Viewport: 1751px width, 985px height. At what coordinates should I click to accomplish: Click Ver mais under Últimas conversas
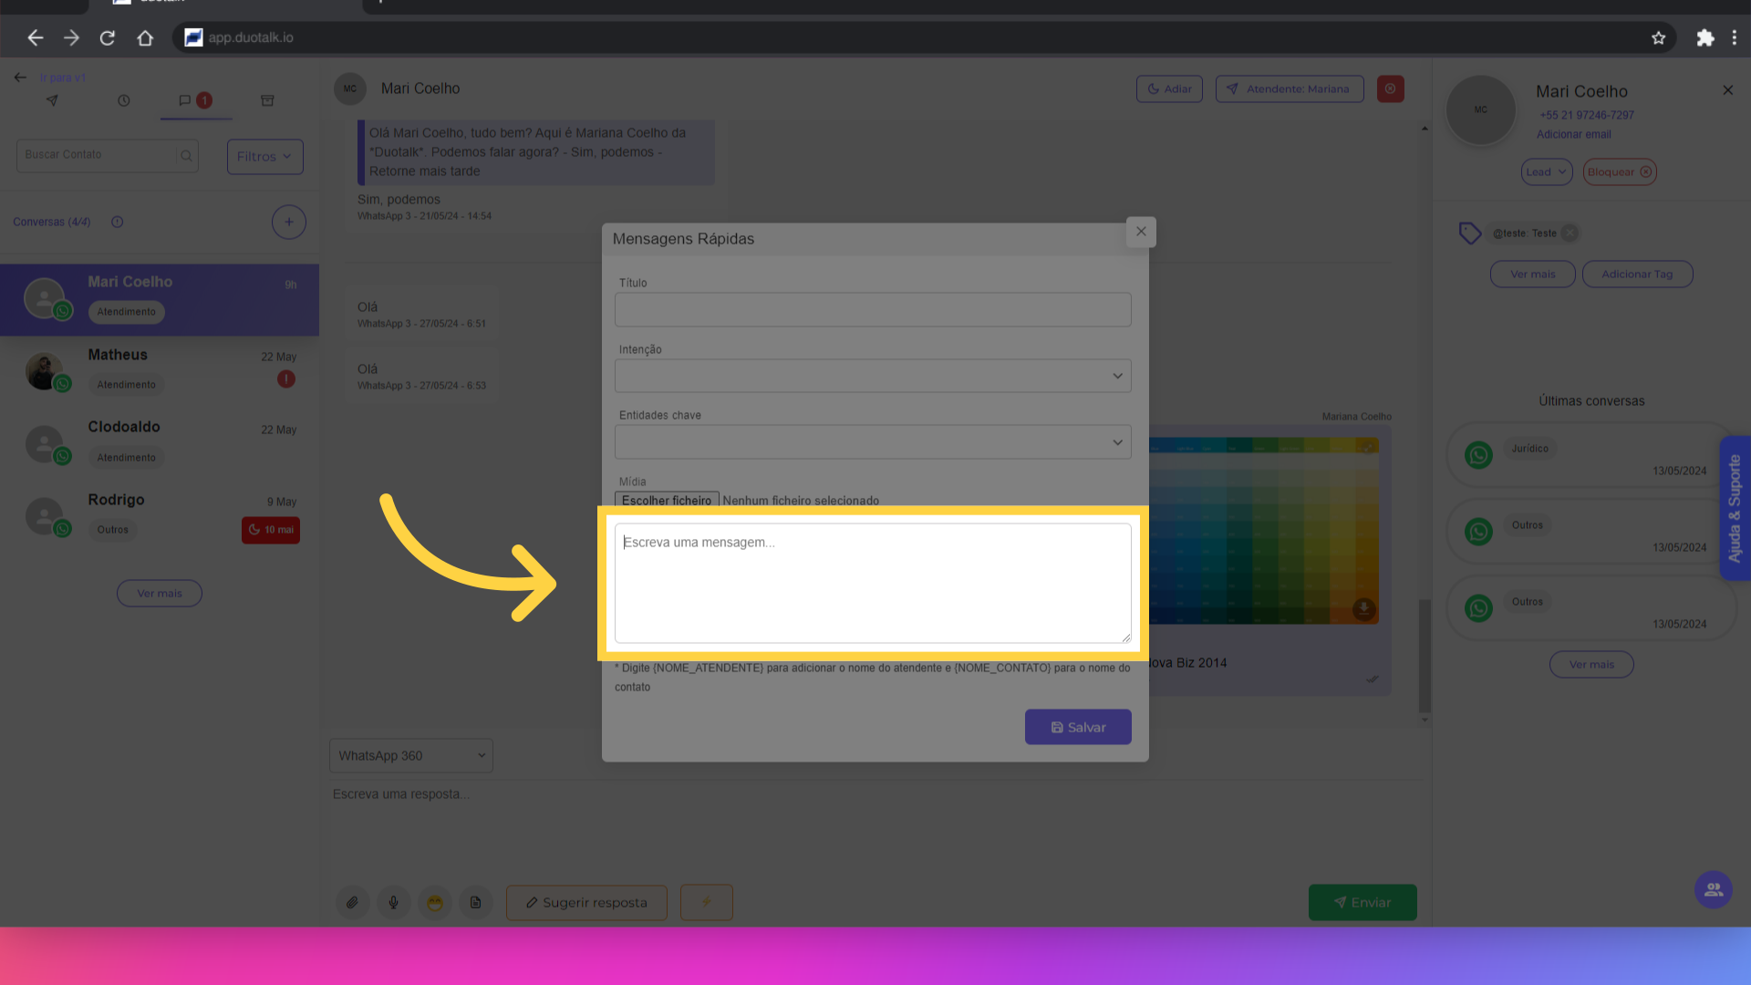(1591, 664)
